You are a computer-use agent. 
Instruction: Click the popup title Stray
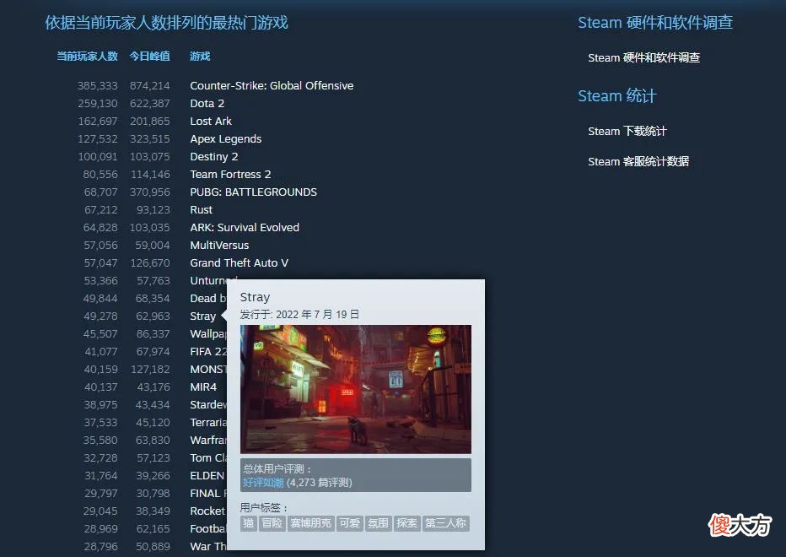[x=255, y=297]
